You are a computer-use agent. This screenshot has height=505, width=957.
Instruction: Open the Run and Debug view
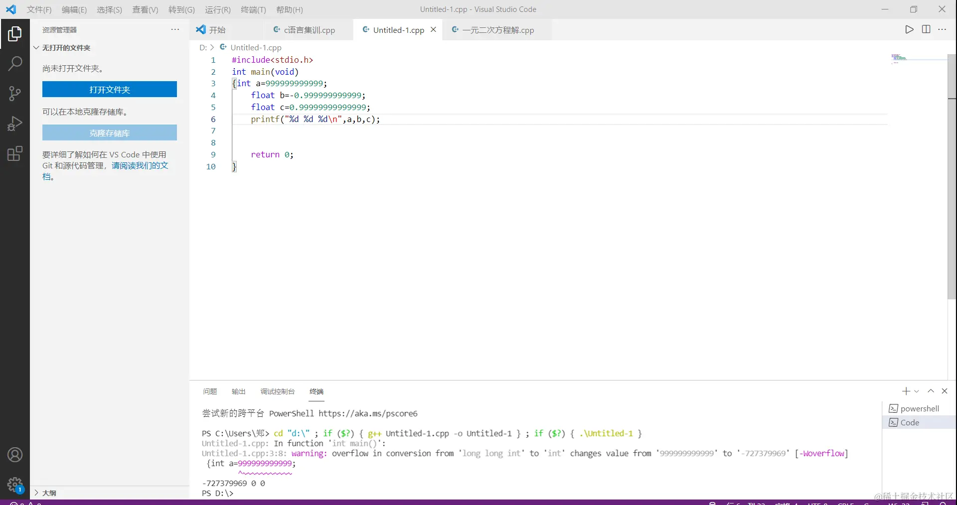(x=15, y=123)
